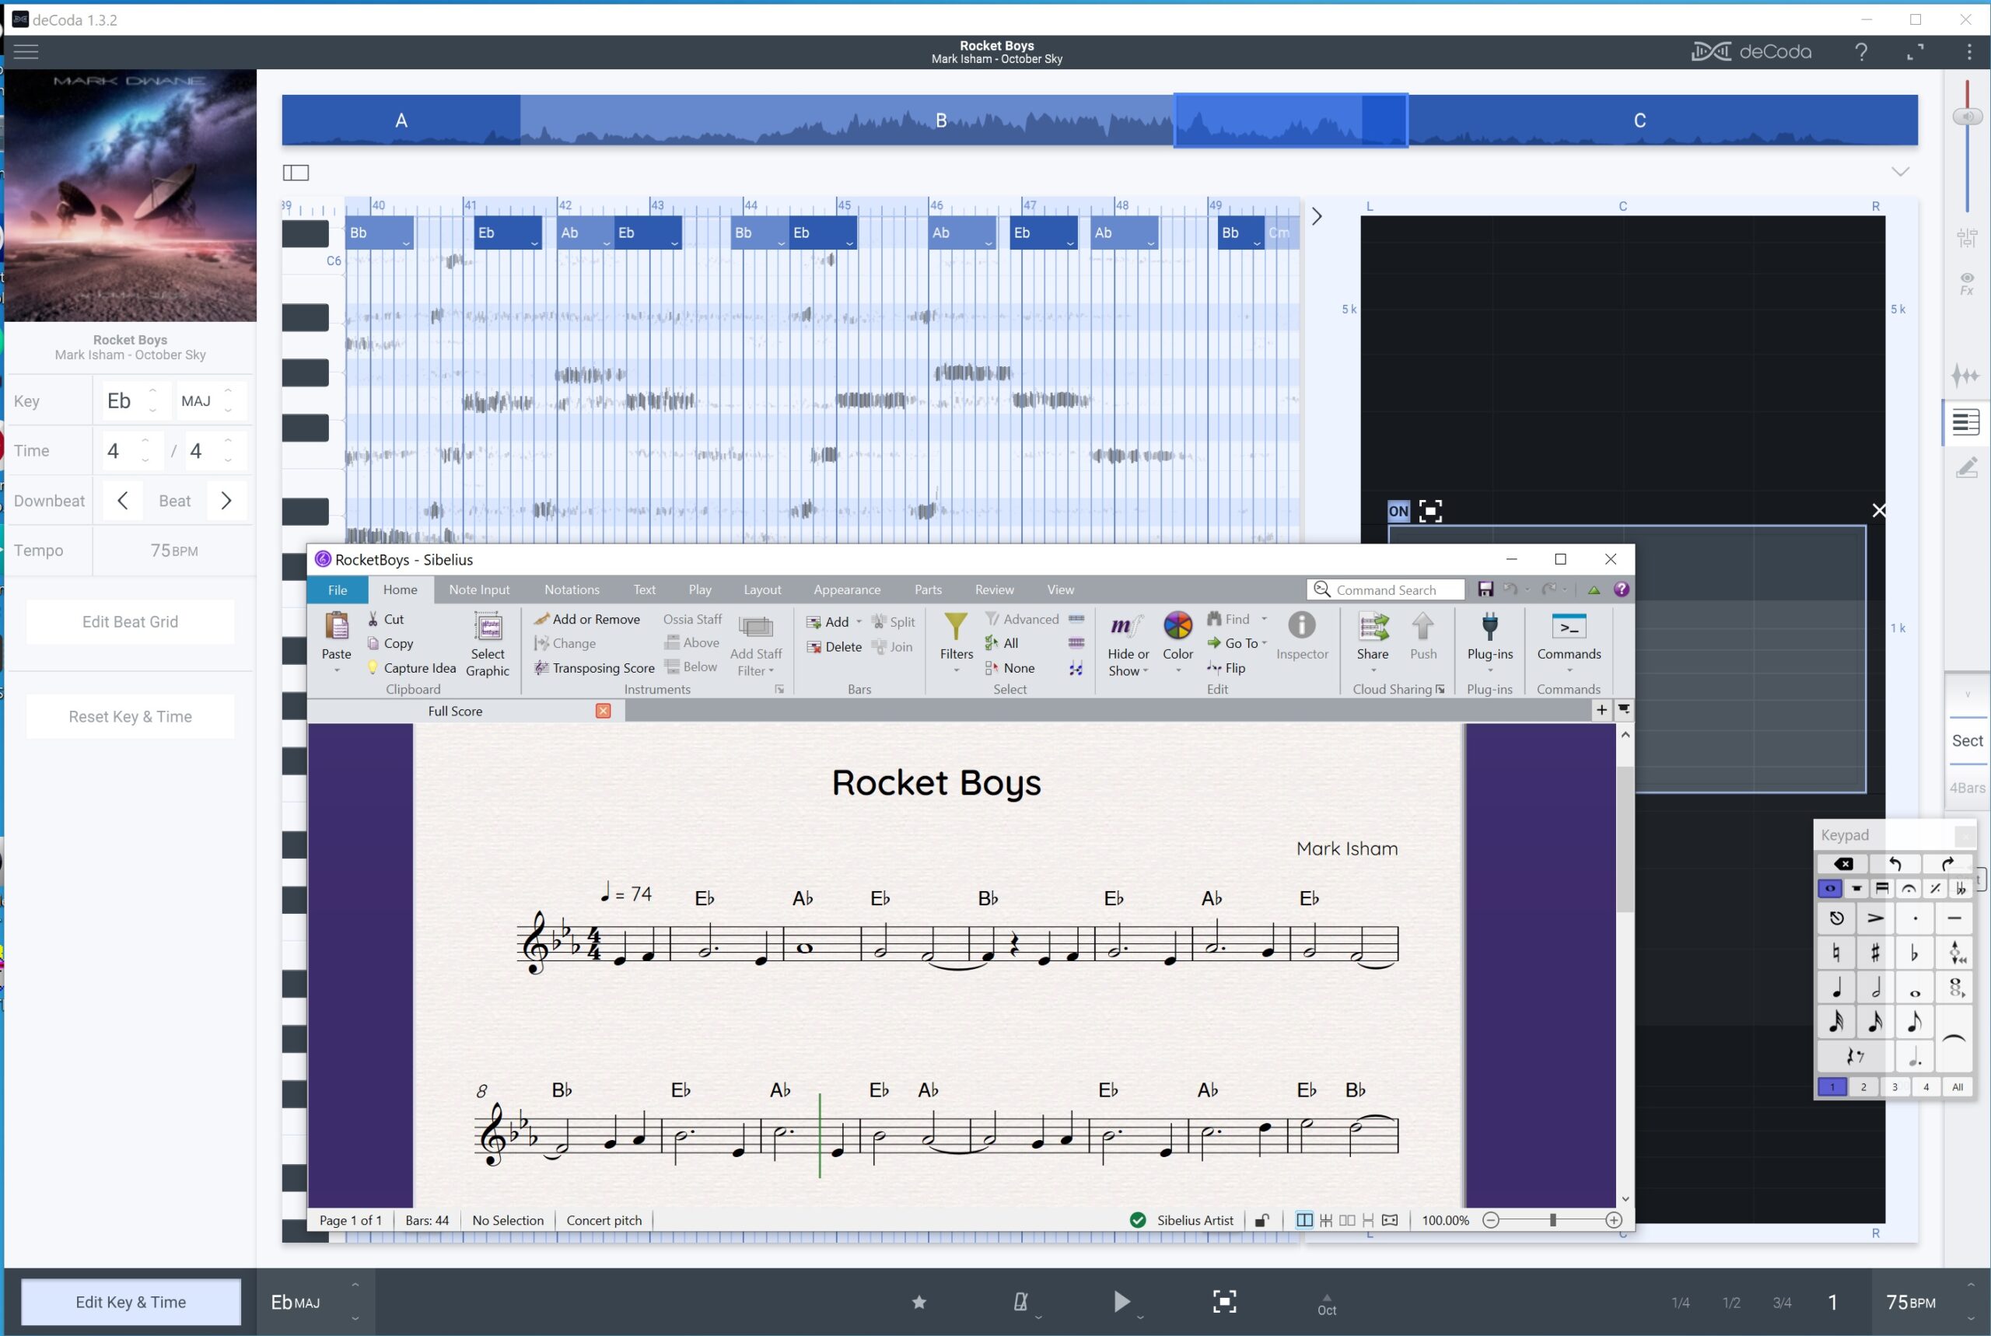This screenshot has height=1336, width=1991.
Task: Click the Edit Beat Grid button
Action: 131,622
